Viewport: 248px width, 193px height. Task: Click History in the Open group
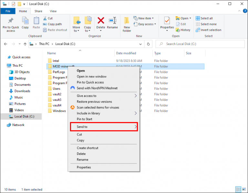(183, 30)
